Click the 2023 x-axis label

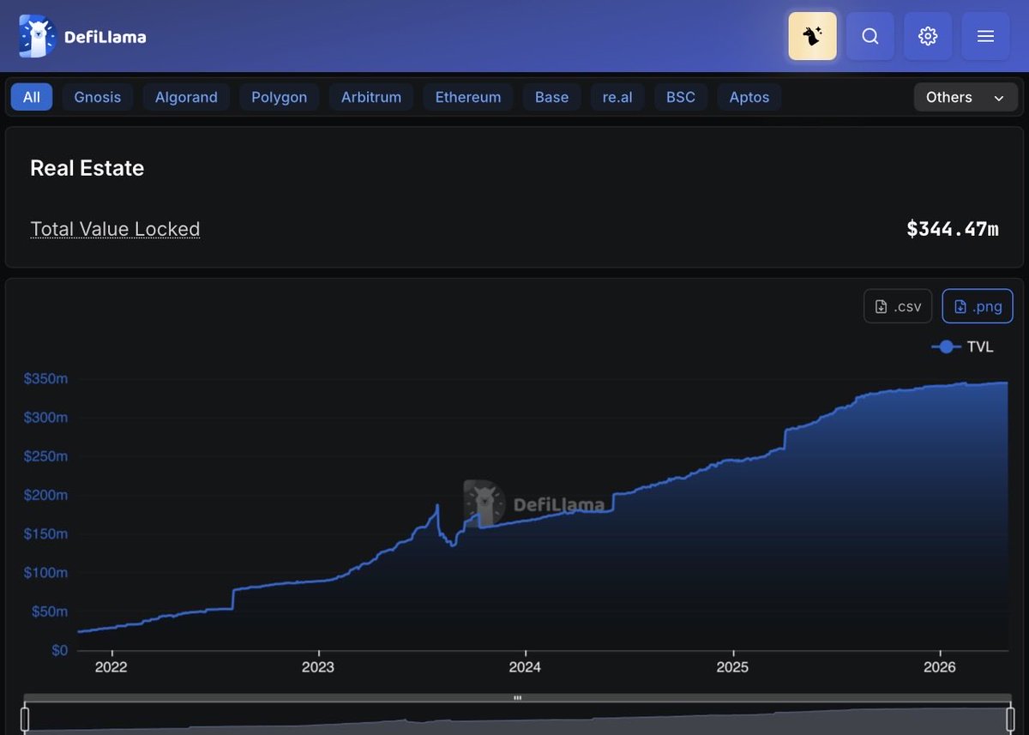318,667
